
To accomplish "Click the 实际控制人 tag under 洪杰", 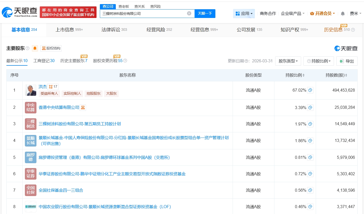I will point(72,93).
